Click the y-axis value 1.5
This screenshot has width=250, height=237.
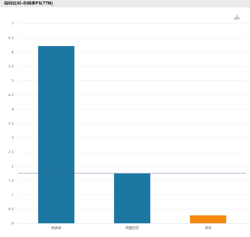coord(11,181)
